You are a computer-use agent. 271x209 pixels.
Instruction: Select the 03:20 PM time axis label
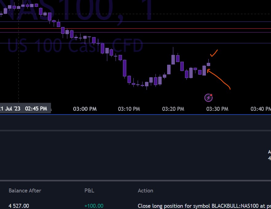(x=173, y=109)
